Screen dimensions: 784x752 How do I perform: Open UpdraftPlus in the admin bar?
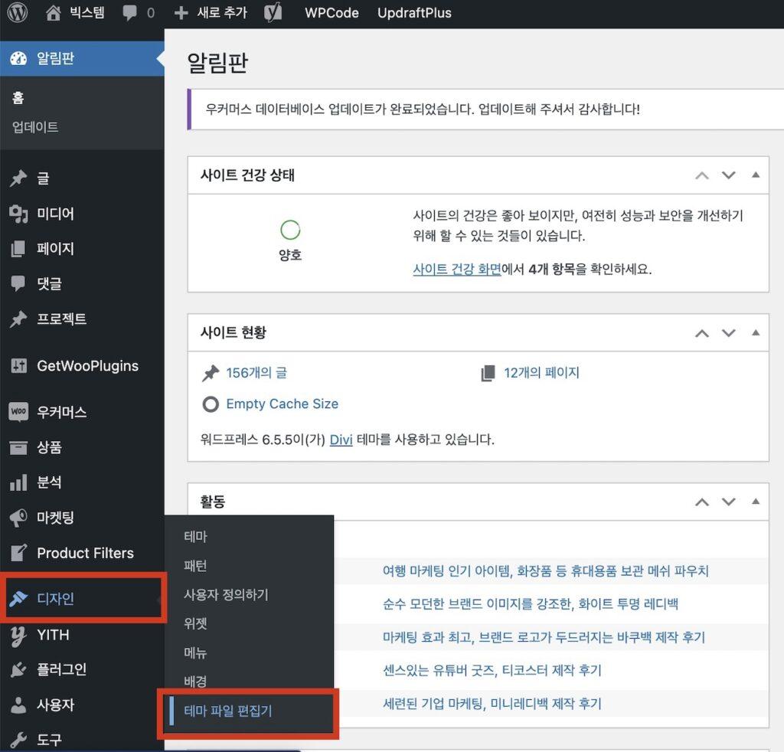pos(414,13)
